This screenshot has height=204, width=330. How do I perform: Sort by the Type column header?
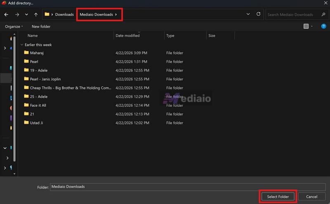pos(170,35)
